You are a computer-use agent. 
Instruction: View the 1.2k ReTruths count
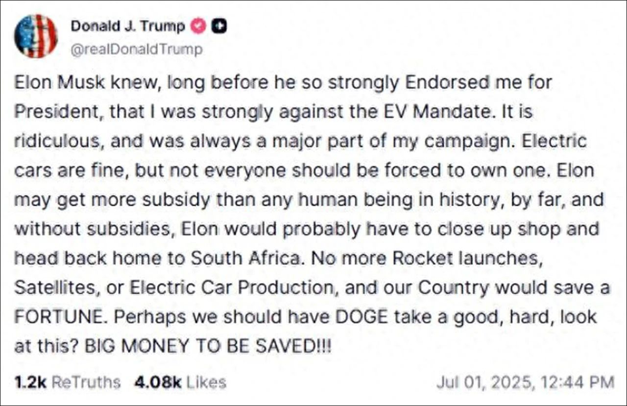(30, 382)
